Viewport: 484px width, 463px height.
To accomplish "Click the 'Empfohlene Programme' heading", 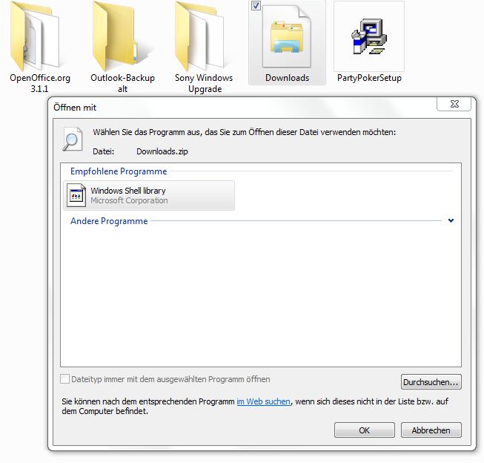I will 119,171.
